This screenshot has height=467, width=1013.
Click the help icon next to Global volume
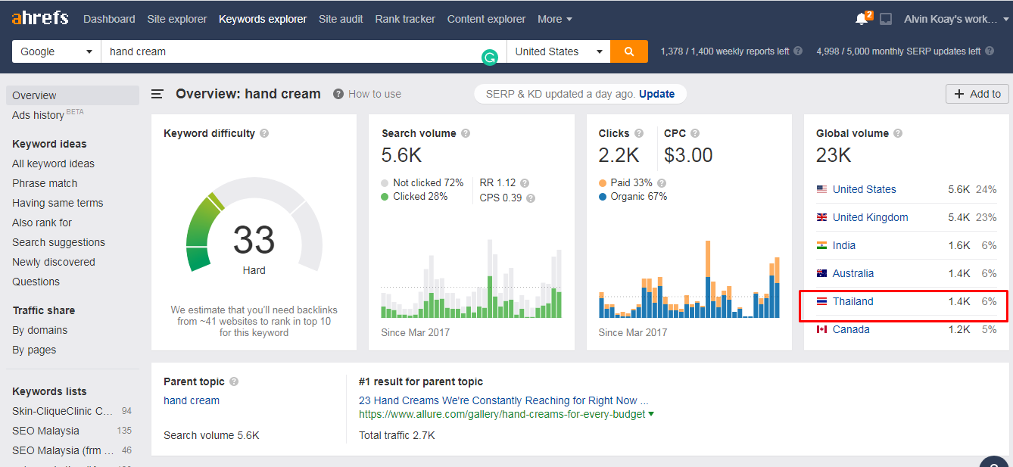coord(898,133)
